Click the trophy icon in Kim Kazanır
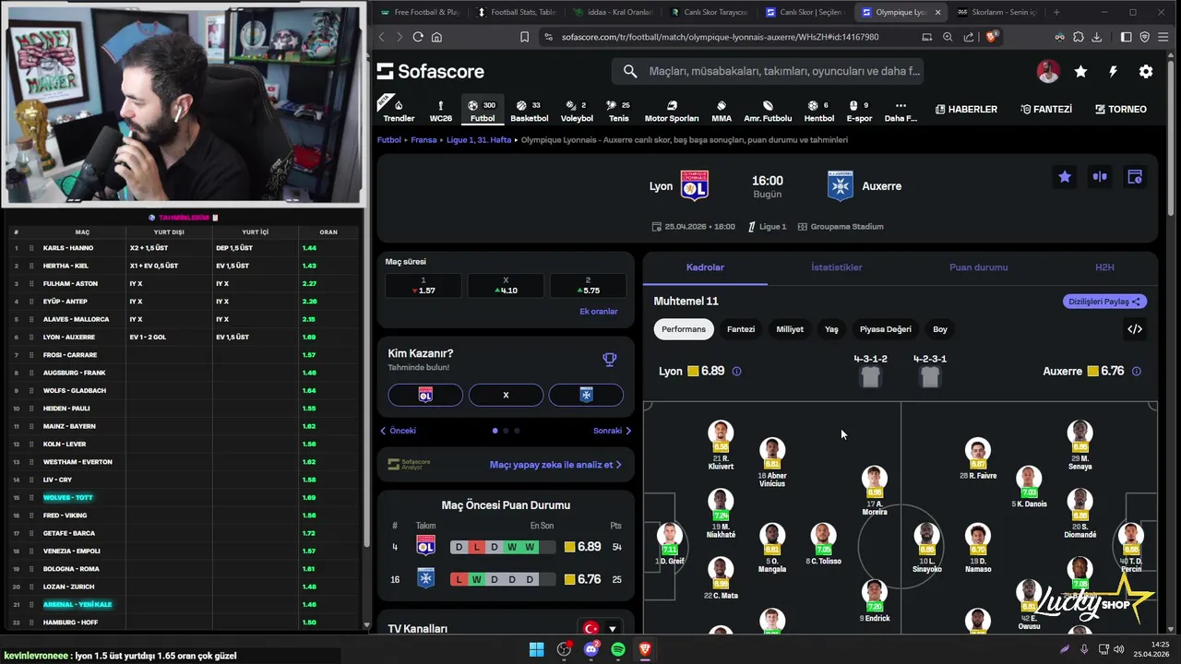 pos(609,360)
